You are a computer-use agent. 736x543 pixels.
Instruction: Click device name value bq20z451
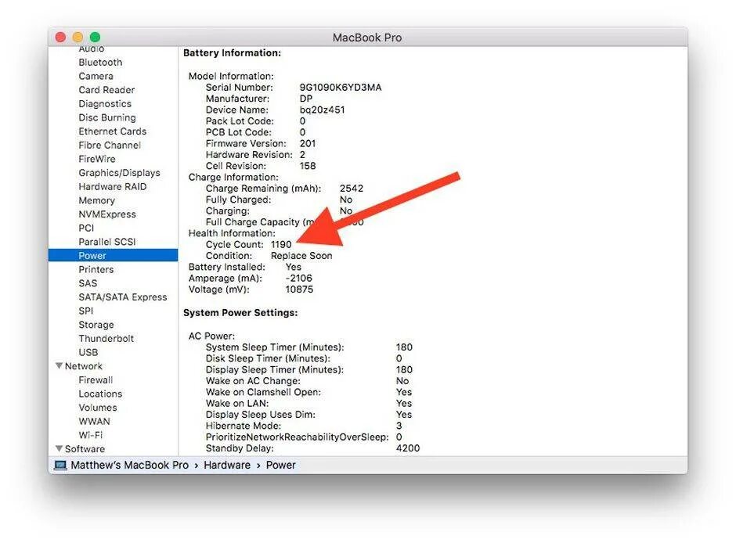pos(322,110)
